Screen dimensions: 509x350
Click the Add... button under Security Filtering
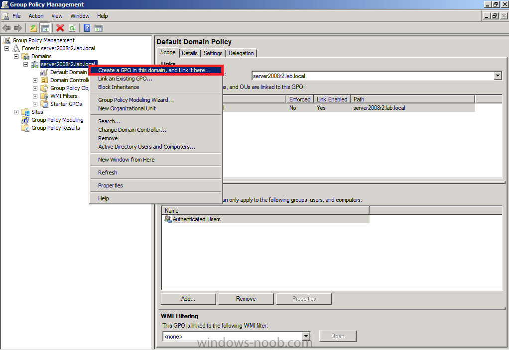[x=188, y=299]
